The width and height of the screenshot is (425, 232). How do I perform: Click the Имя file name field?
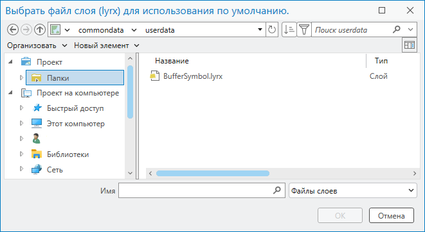pos(202,190)
